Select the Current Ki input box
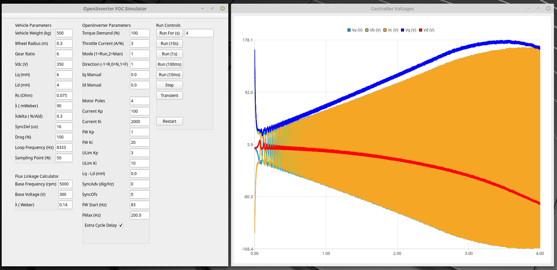Screen dimensions: 557x270 [139, 122]
